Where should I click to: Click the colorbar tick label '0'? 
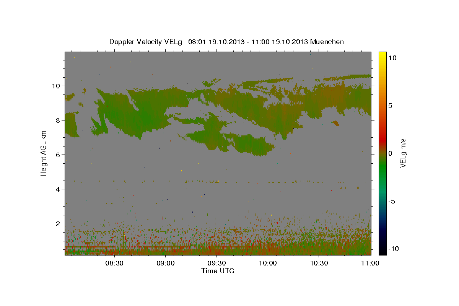(x=391, y=153)
